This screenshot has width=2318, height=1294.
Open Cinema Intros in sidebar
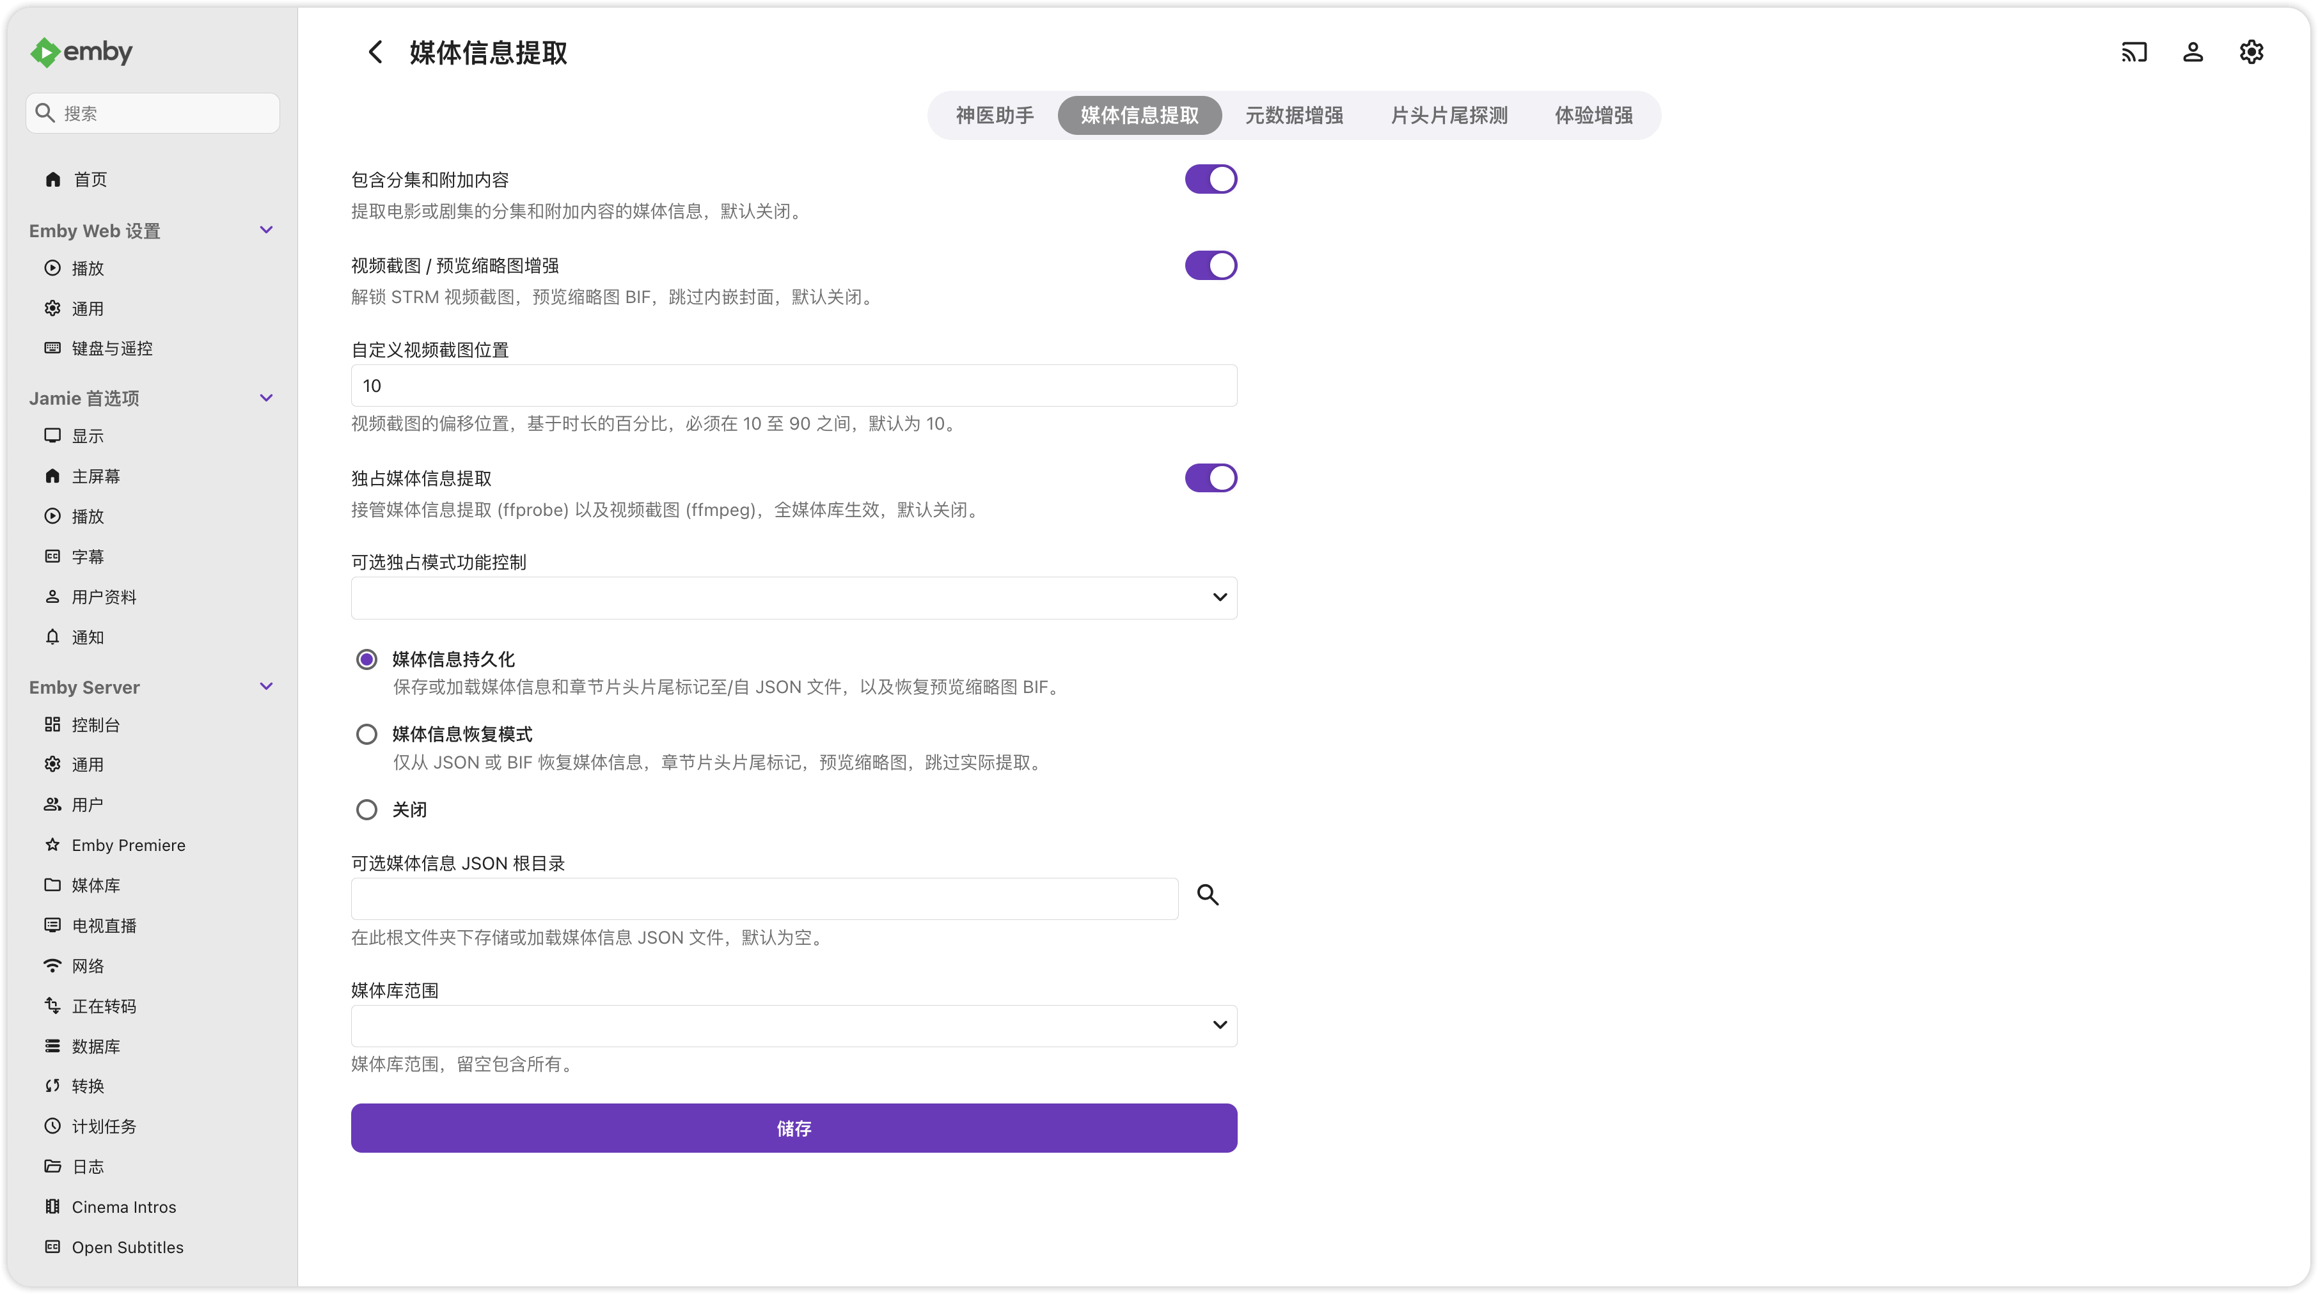(x=123, y=1207)
